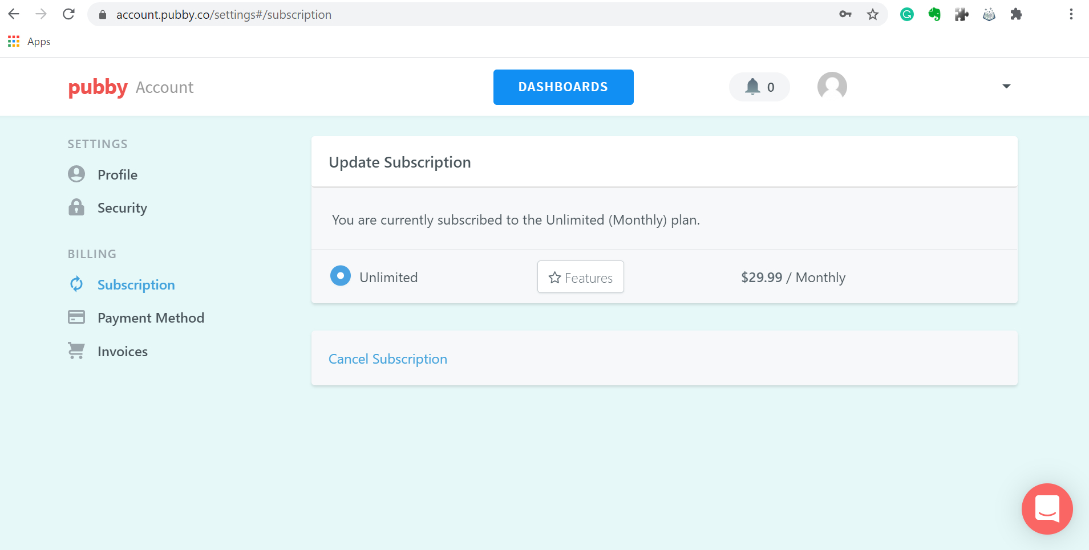Open the Grammarly extension

coord(907,14)
